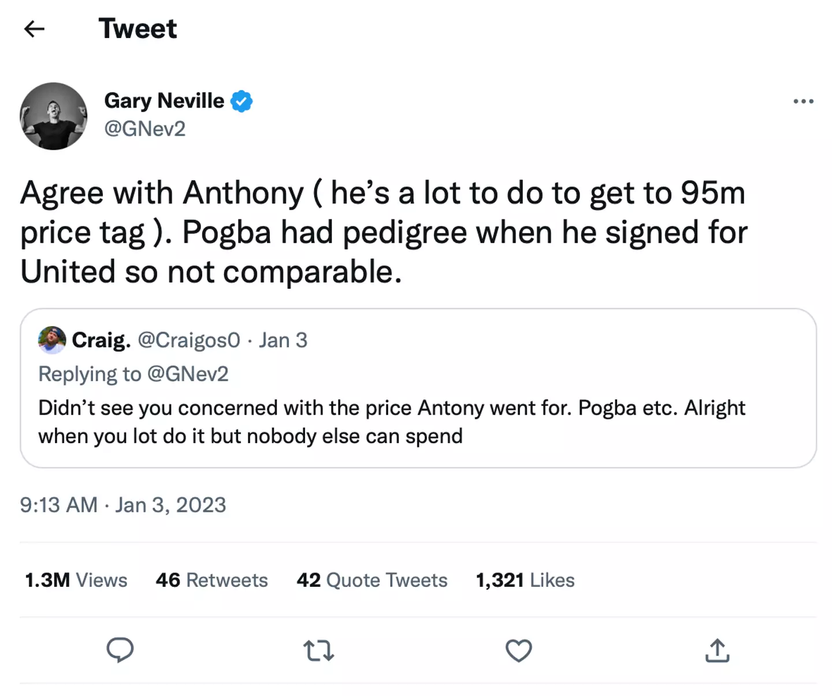Click the Gary Neville display name

coord(164,101)
